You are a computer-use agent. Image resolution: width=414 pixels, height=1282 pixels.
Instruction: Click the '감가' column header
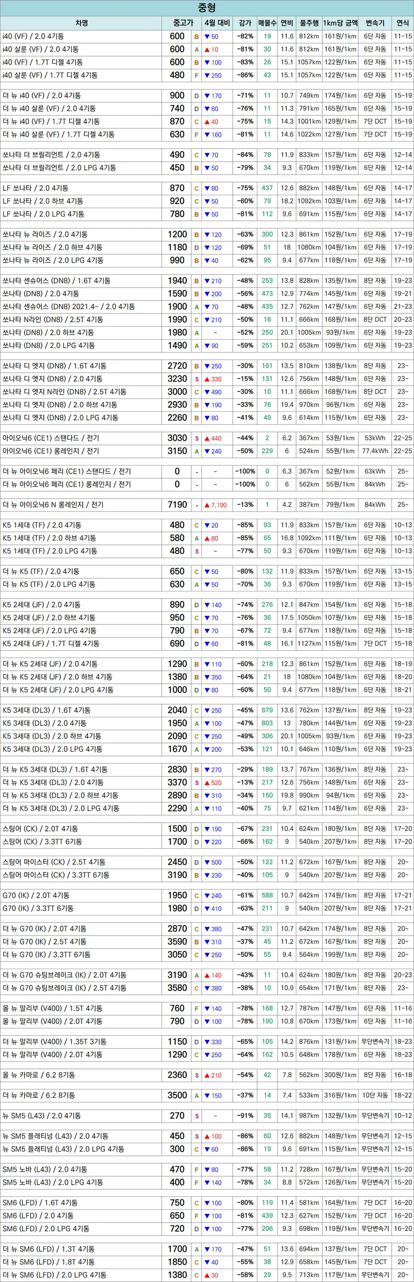coord(245,23)
